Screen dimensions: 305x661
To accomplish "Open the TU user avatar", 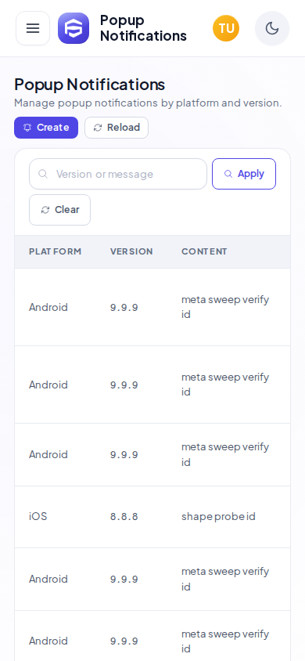I will tap(226, 28).
